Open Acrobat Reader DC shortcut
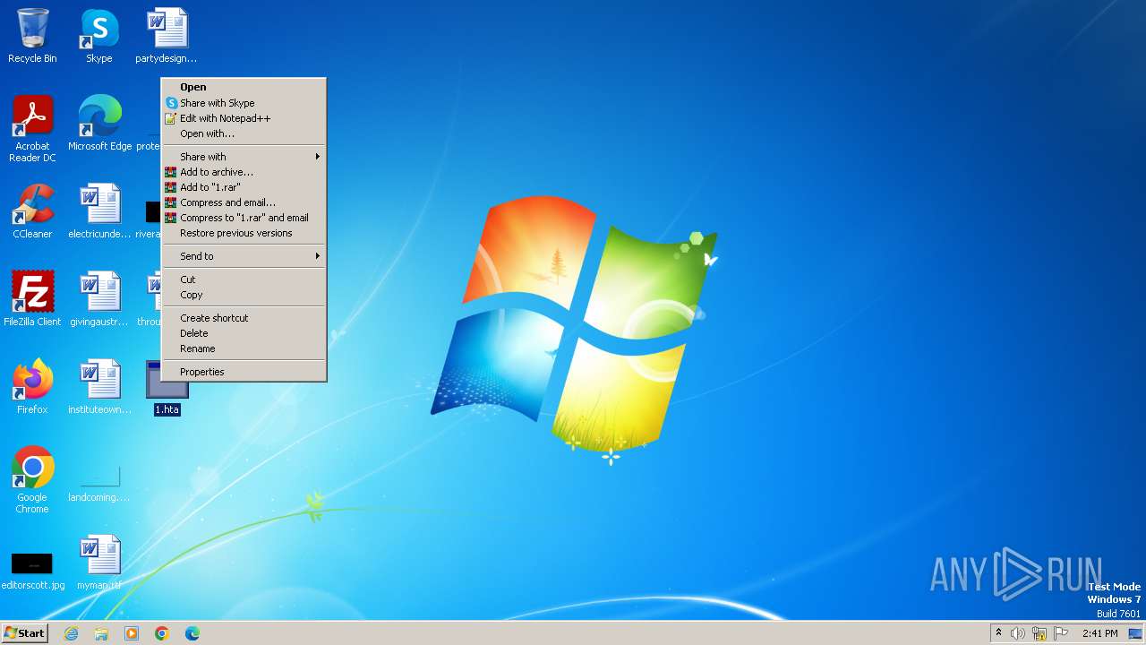 coord(32,128)
